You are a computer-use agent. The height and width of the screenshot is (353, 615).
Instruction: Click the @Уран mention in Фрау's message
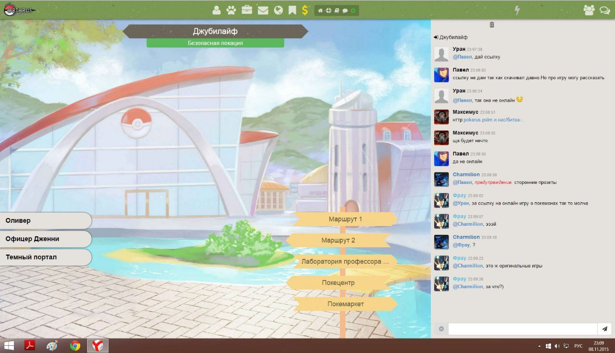click(461, 203)
